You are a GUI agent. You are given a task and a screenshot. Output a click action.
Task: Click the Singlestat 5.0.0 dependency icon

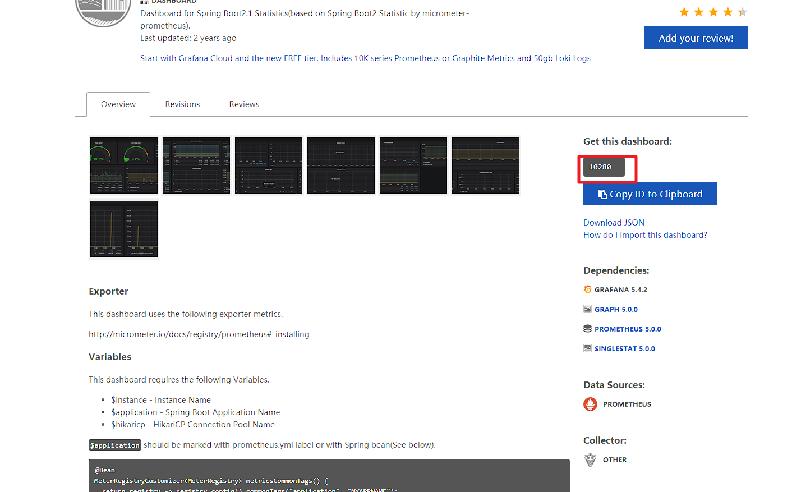pyautogui.click(x=587, y=348)
